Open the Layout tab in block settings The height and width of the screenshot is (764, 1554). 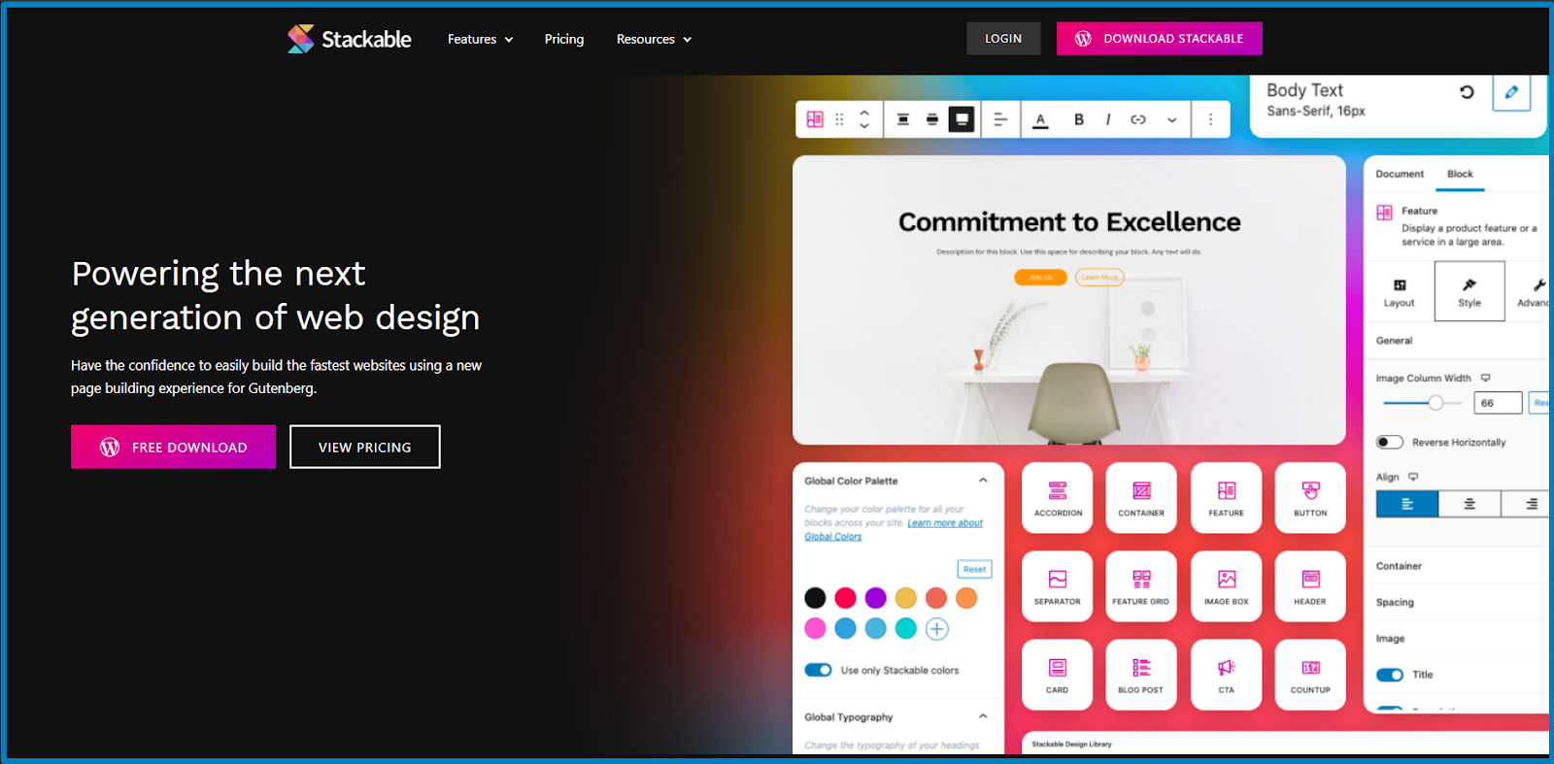[1400, 292]
